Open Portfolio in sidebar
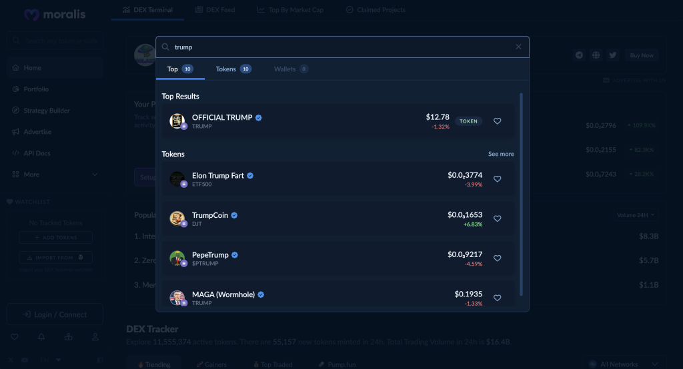The image size is (683, 369). tap(55, 89)
